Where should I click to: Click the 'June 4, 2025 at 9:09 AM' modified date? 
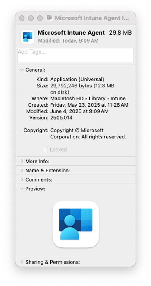point(79,111)
